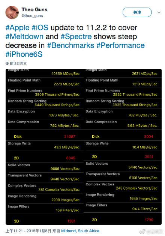Click 翻译自英文 translation label
The image size is (165, 236).
click(18, 64)
